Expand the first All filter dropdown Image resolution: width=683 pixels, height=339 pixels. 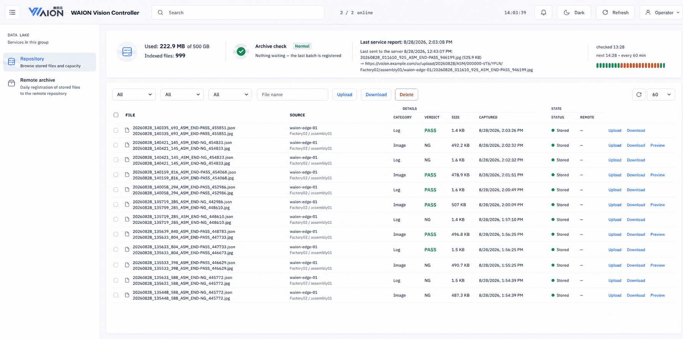click(x=134, y=95)
